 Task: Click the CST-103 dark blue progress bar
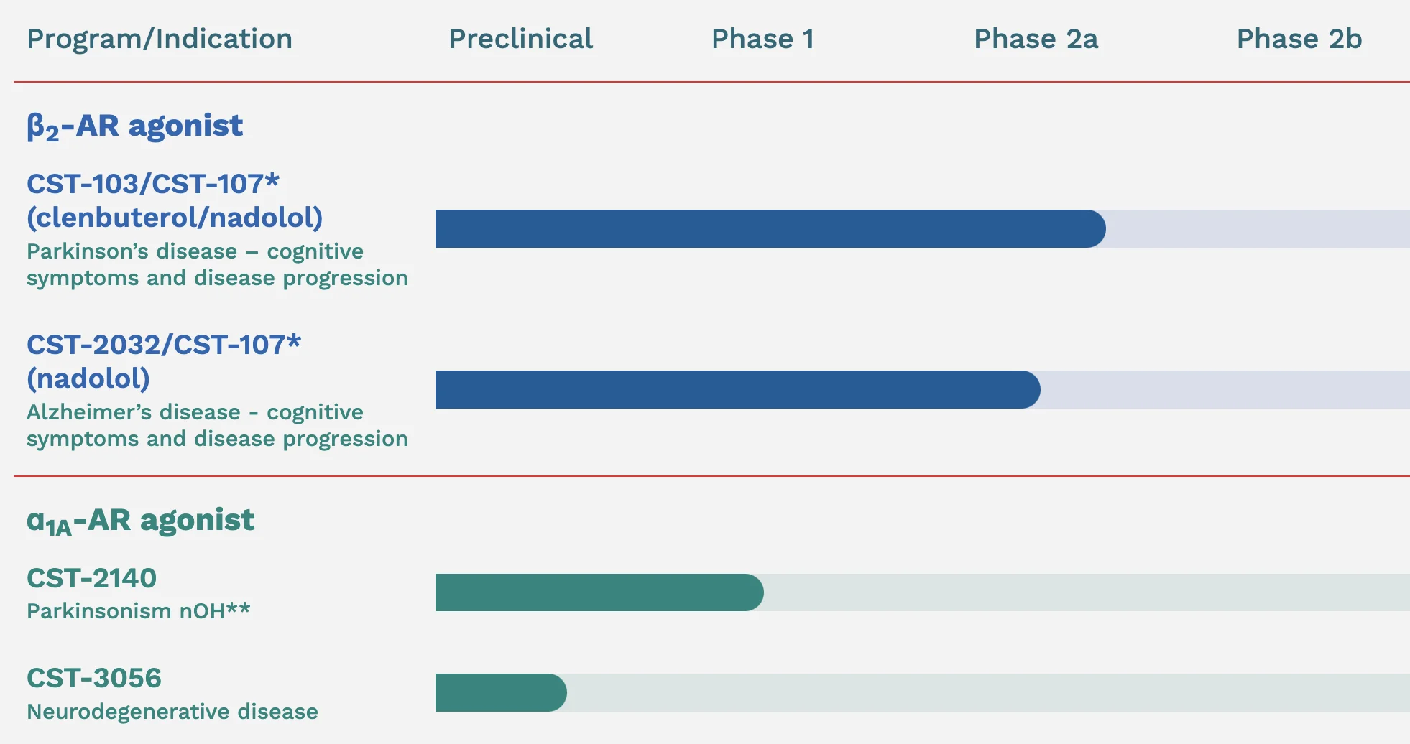tap(770, 229)
